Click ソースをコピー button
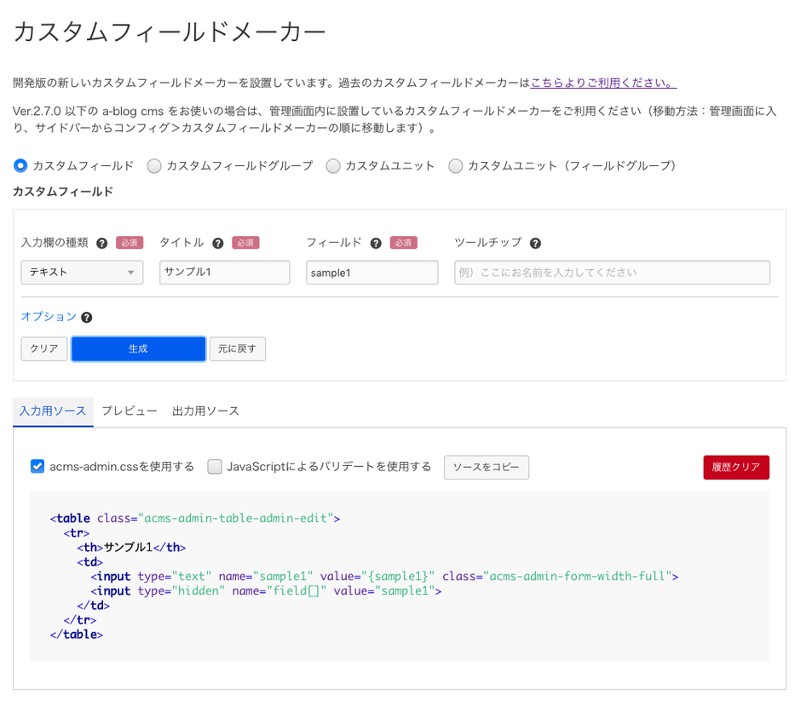The image size is (801, 702). click(x=486, y=468)
